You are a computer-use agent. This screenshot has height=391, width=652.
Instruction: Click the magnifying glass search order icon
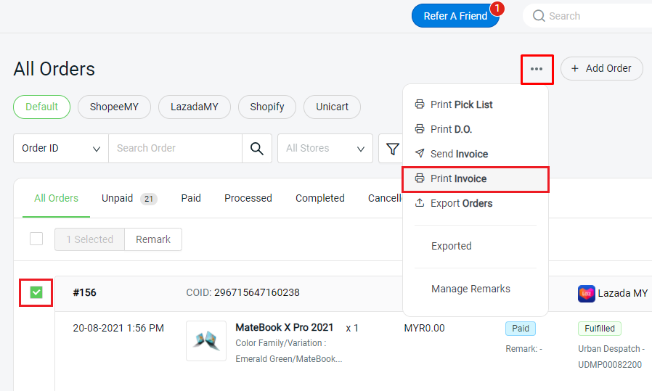coord(256,148)
